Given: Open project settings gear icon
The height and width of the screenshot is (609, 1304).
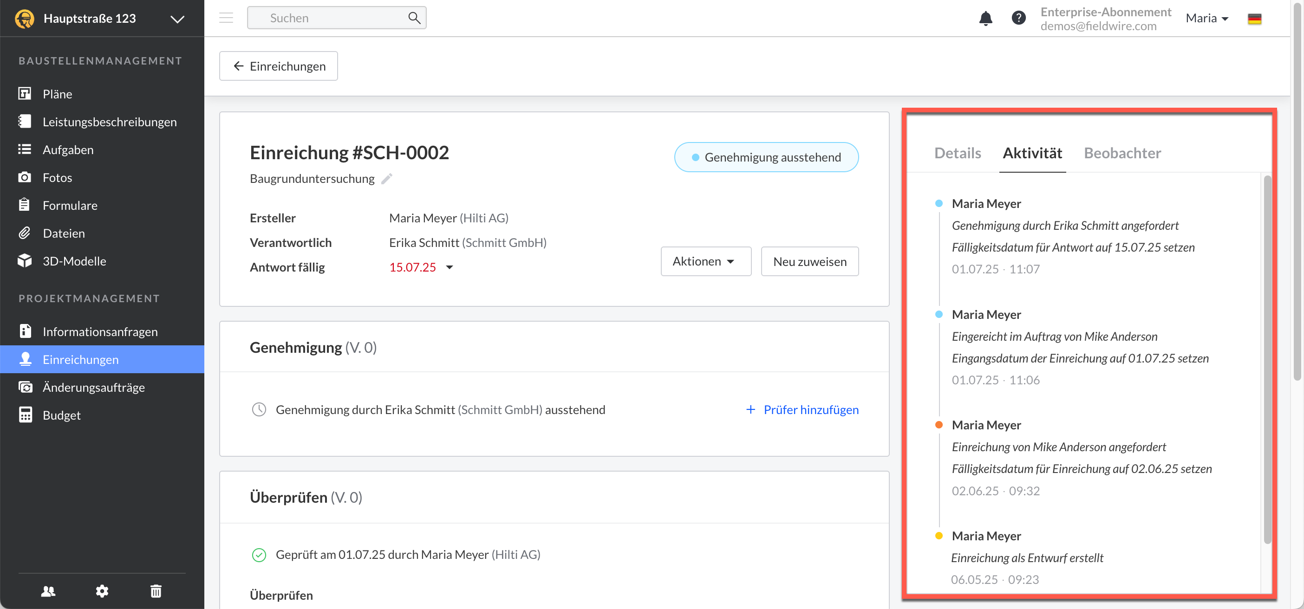Looking at the screenshot, I should coord(102,590).
